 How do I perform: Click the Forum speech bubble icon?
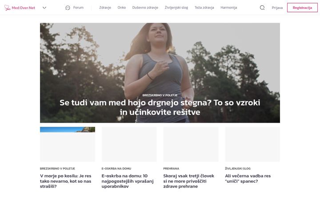coord(68,8)
